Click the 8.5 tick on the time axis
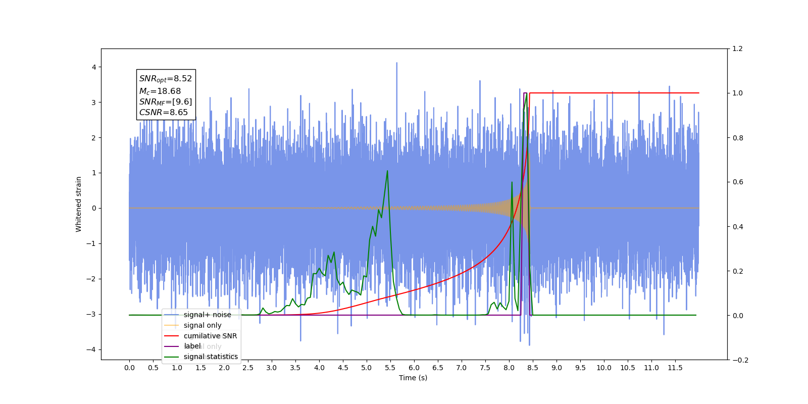The image size is (808, 404). pyautogui.click(x=533, y=368)
